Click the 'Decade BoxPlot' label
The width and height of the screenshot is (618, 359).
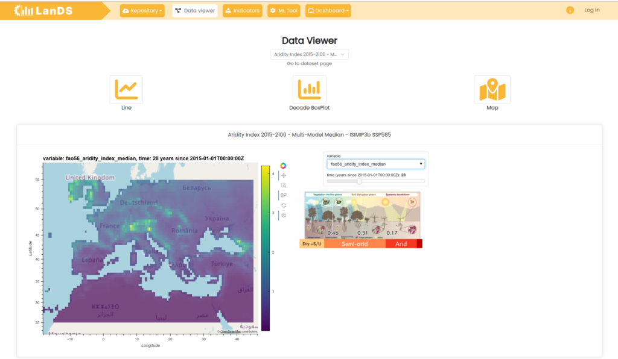point(310,108)
